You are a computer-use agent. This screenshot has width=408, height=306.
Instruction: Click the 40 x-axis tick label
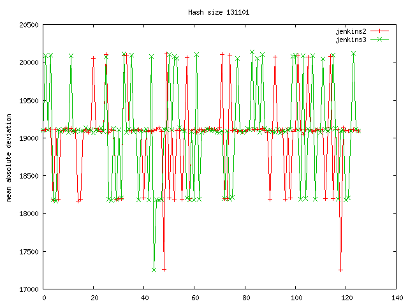tap(145, 298)
